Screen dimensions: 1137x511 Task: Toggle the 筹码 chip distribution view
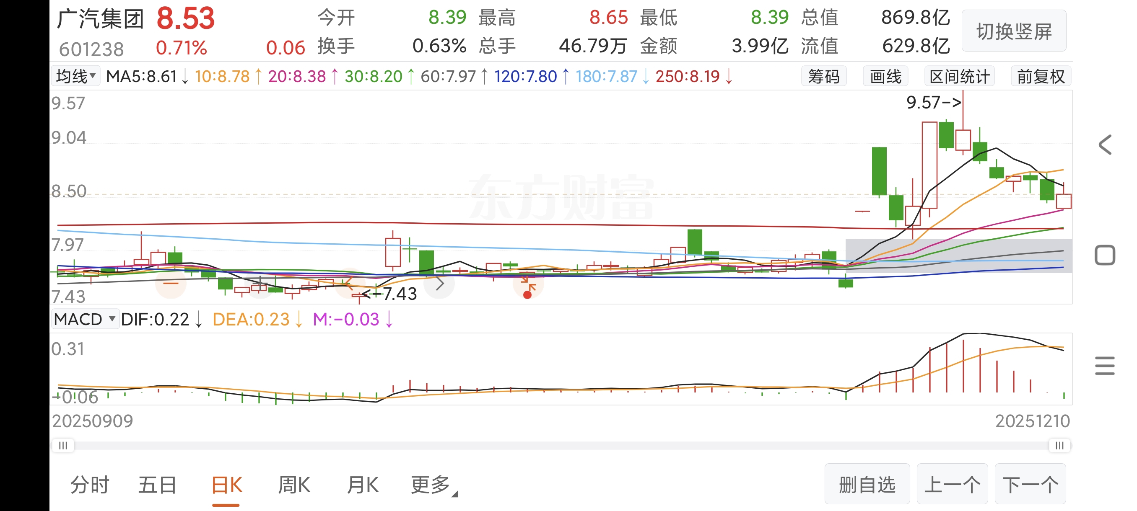pos(824,77)
